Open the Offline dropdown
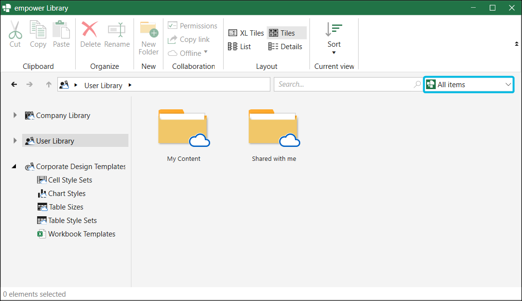This screenshot has height=301, width=522. (x=188, y=53)
